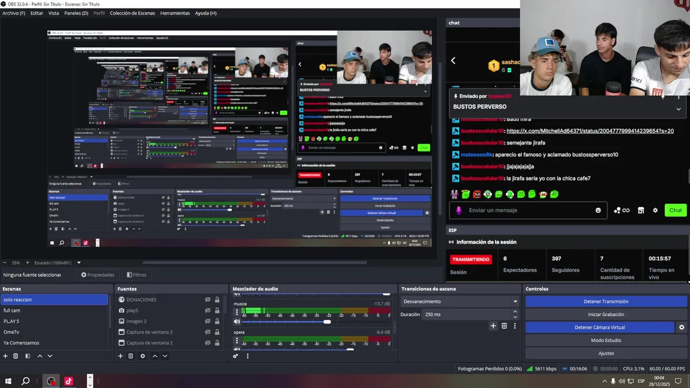This screenshot has height=388, width=690.
Task: Add a new source in Fuentes
Action: (120, 356)
